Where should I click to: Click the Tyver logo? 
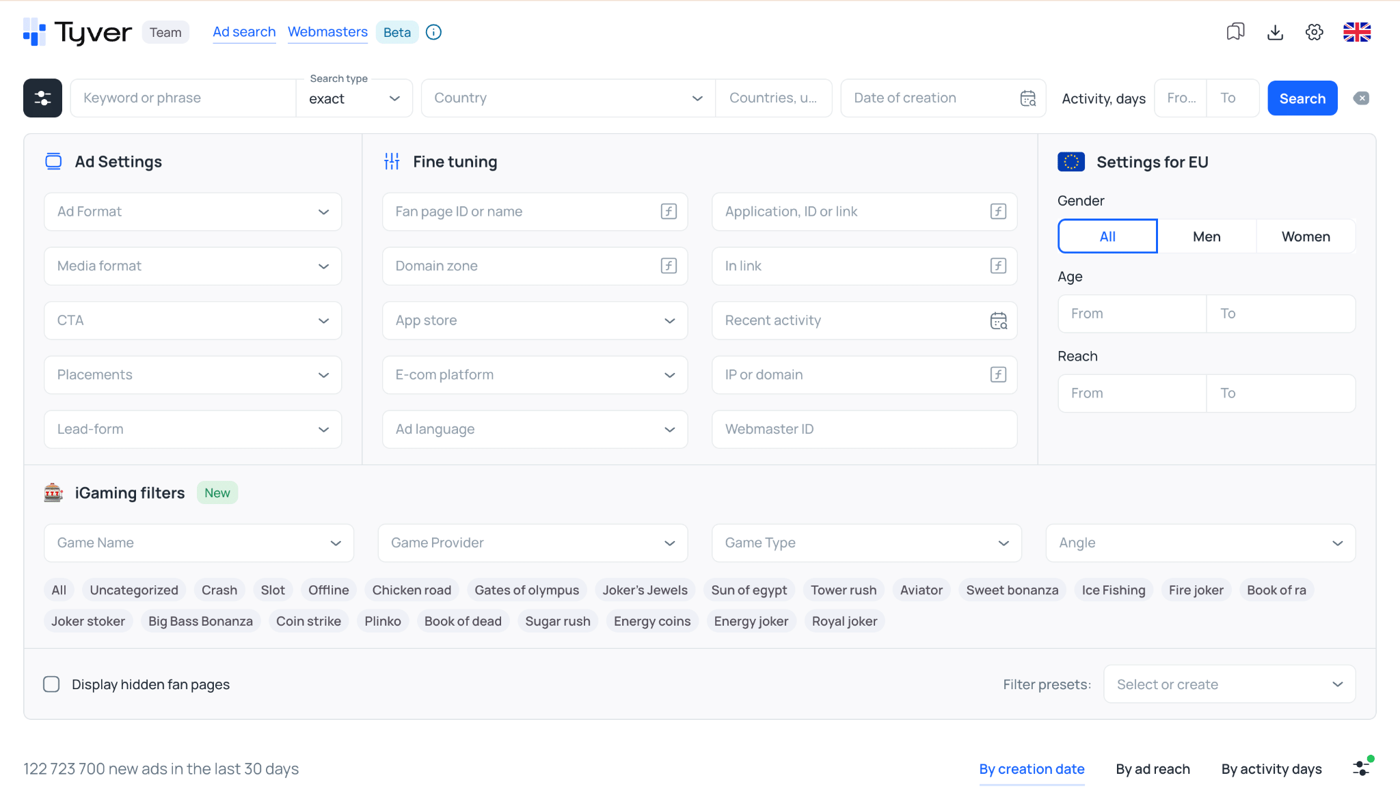coord(77,32)
